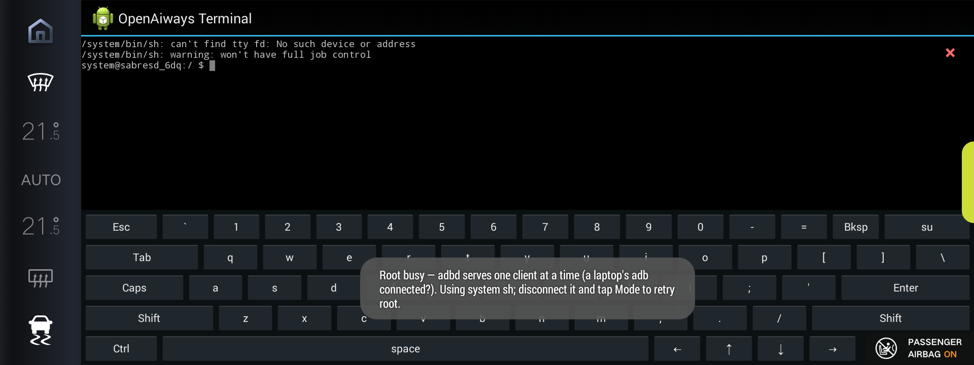Tap the Enter key
974x365 pixels.
tap(906, 288)
